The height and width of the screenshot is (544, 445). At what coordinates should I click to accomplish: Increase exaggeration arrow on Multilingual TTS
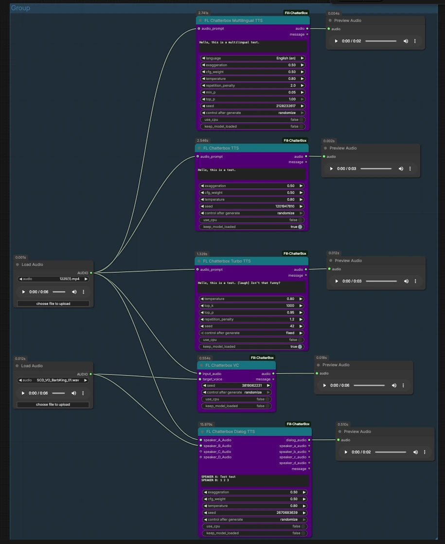(x=302, y=65)
